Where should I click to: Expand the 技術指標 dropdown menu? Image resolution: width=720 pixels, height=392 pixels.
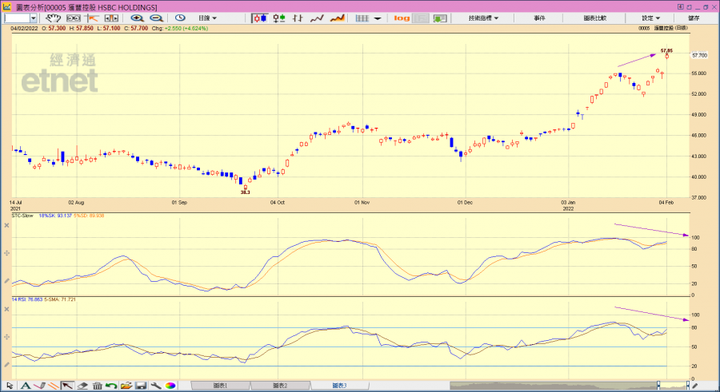point(483,18)
